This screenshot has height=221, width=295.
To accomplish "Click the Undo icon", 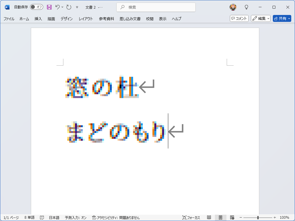I will pyautogui.click(x=58, y=7).
